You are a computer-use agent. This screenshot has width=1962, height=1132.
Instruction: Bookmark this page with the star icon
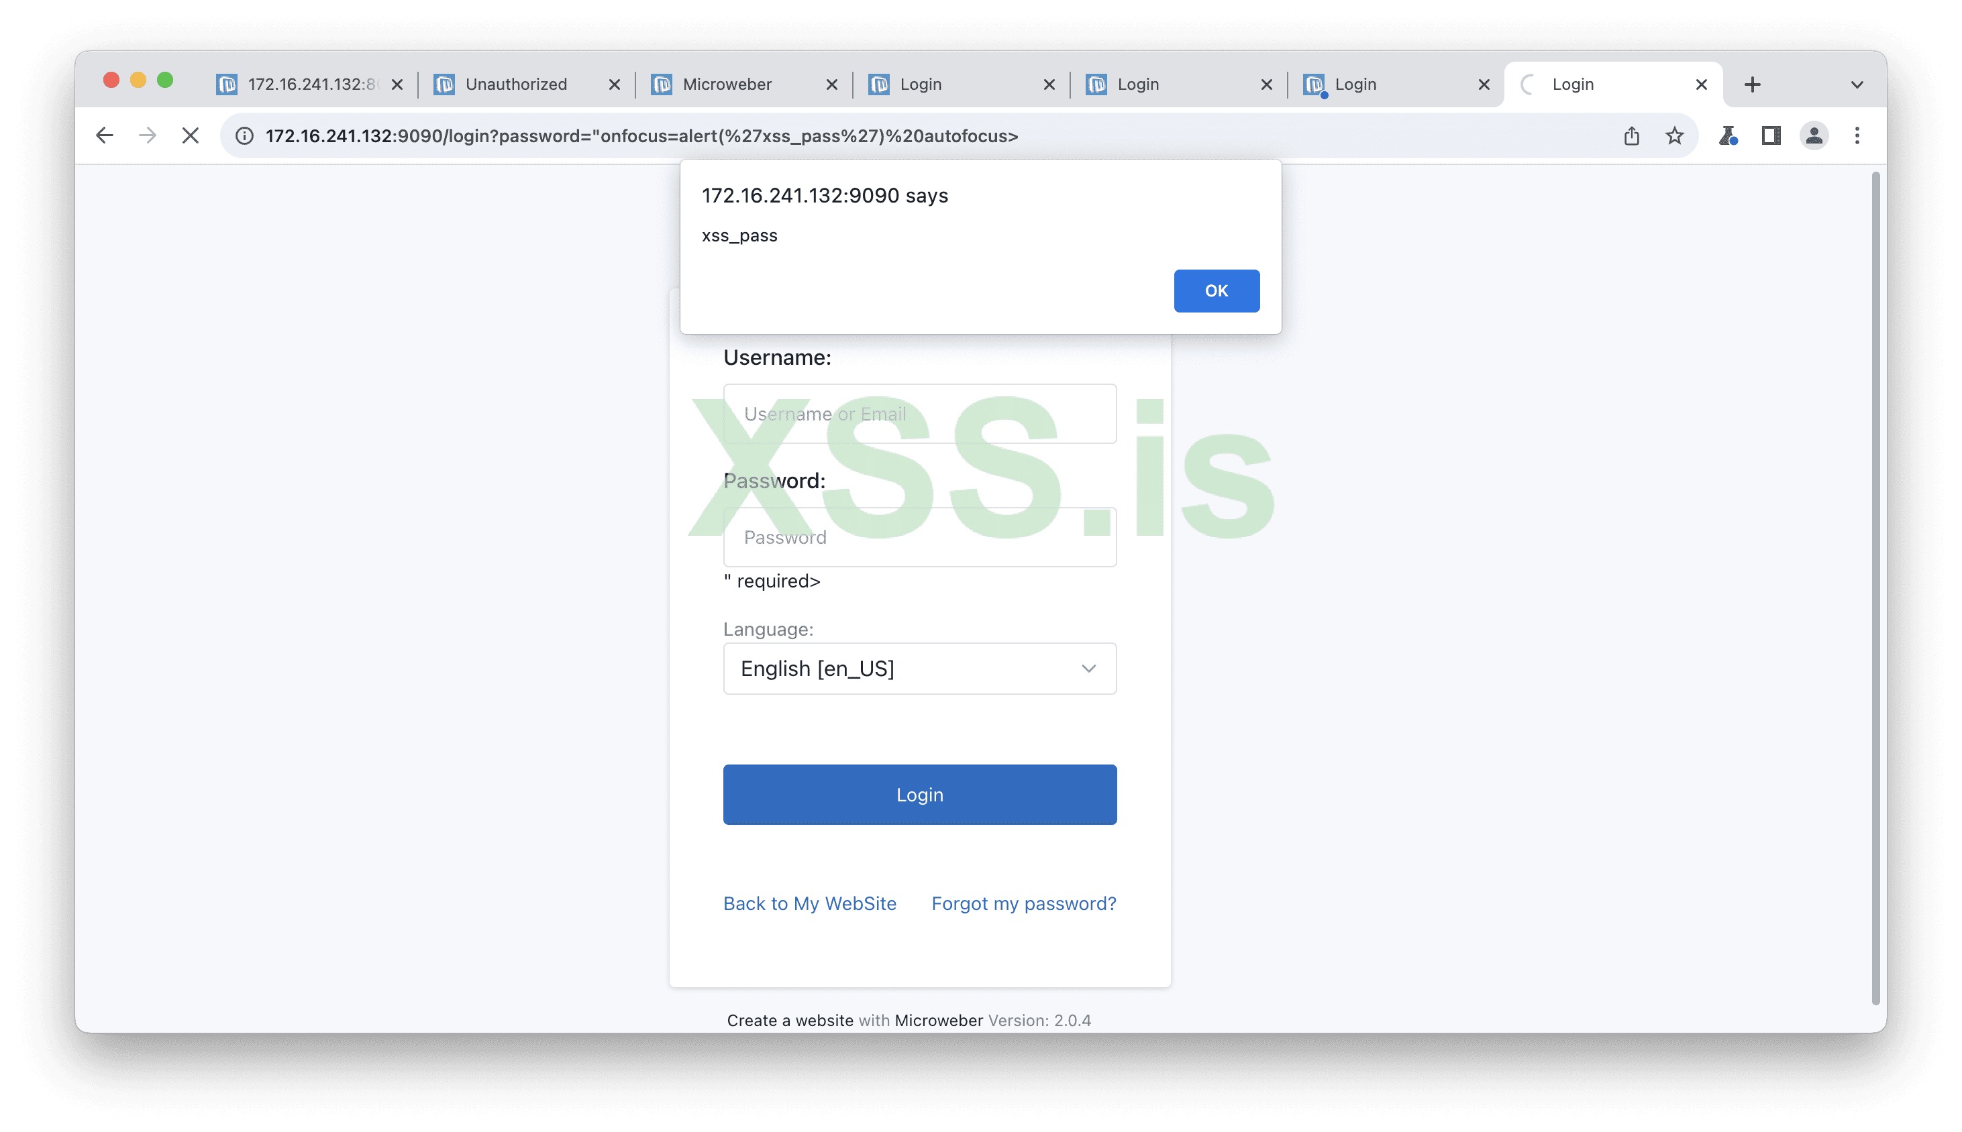[x=1674, y=136]
